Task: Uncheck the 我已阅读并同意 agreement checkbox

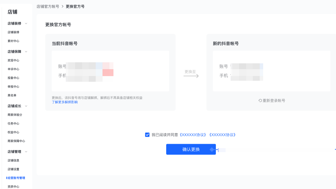Action: point(147,135)
